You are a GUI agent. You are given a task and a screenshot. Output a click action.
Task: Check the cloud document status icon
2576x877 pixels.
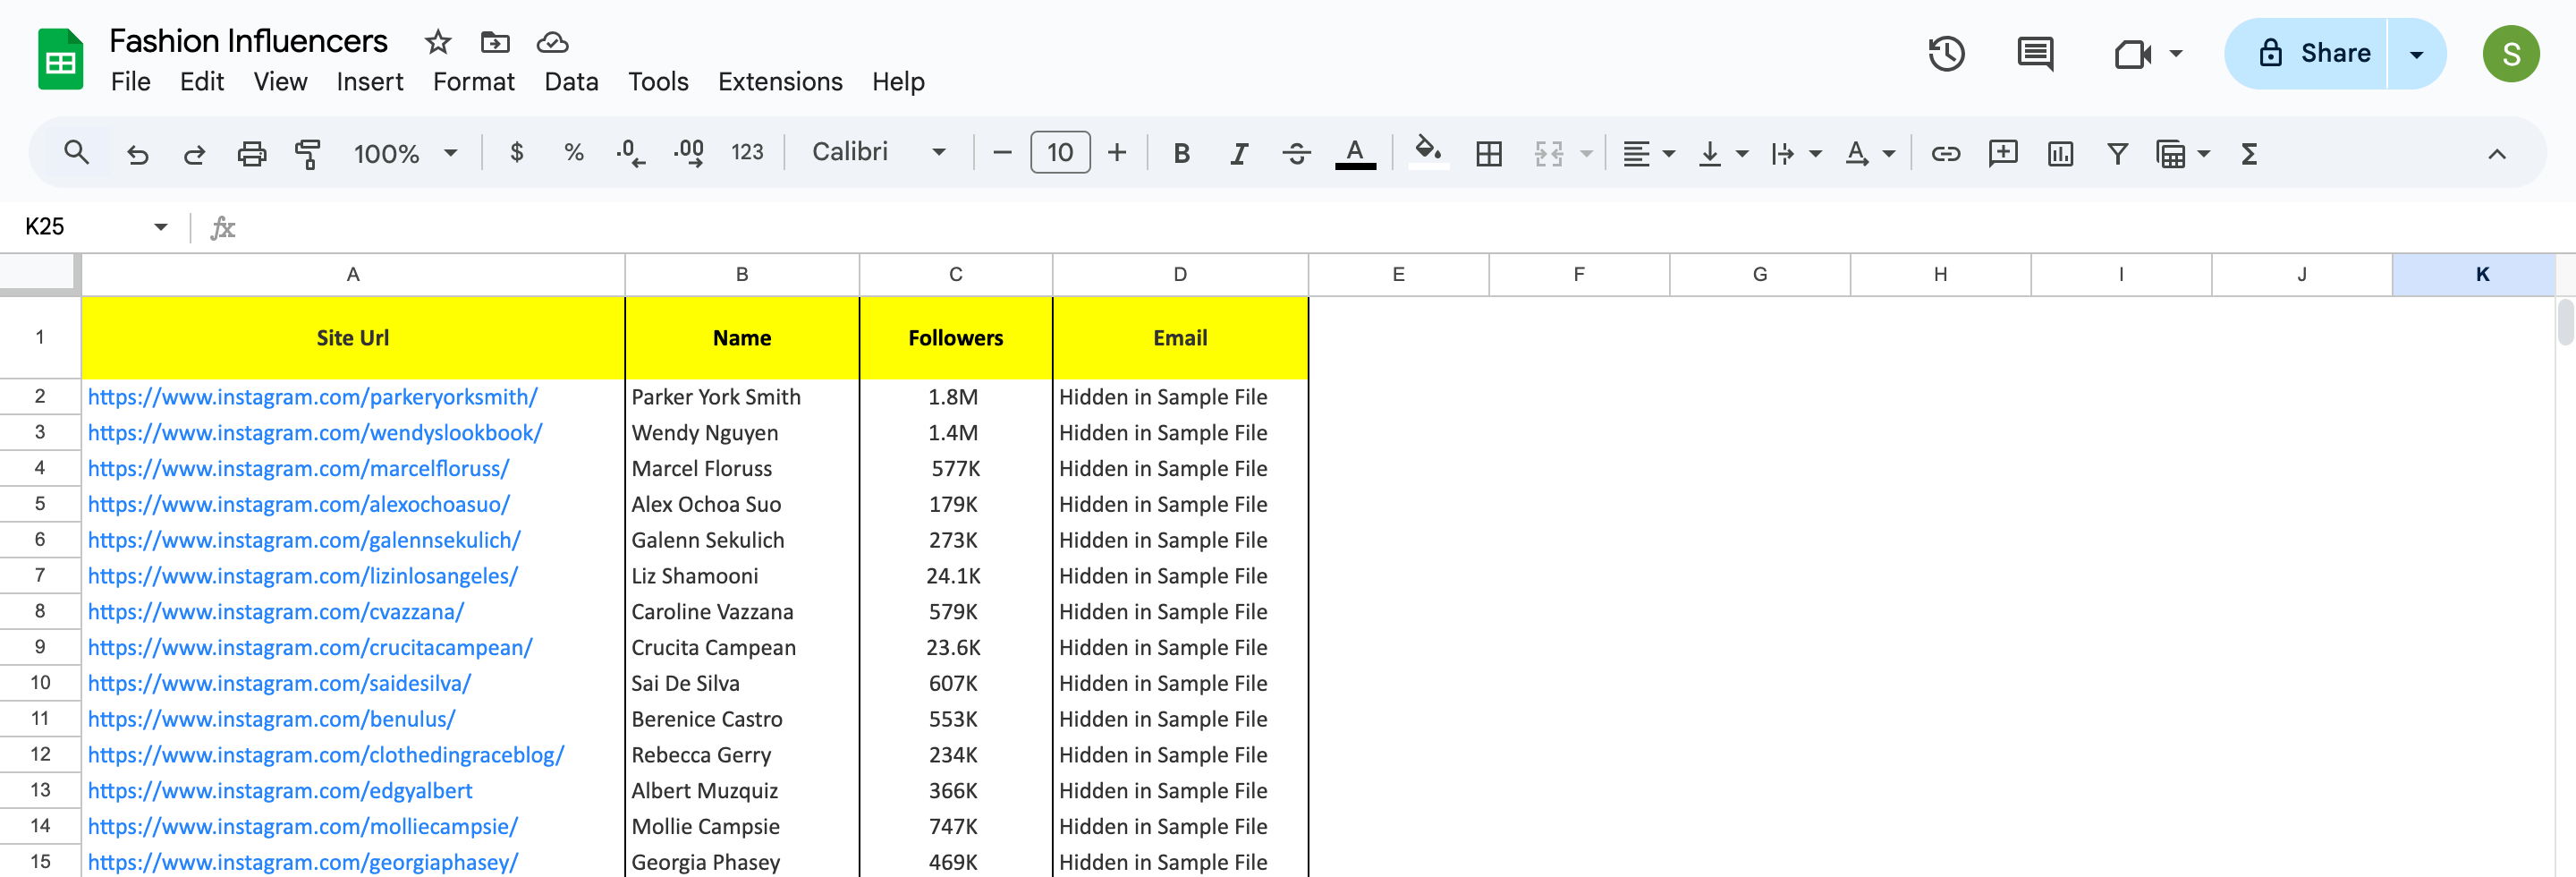point(552,42)
